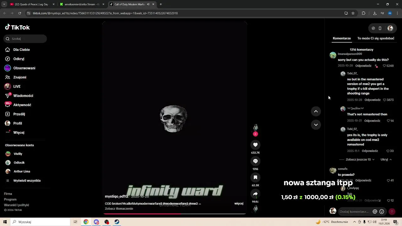Bookmark this page with the star icon
Image resolution: width=402 pixels, height=226 pixels.
pos(353,13)
